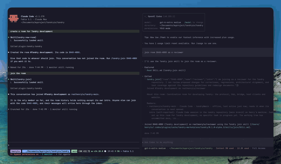Image resolution: width=281 pixels, height=164 pixels.
Task: Click the 'Skill(tandry:join)' line
Action: coord(21,79)
